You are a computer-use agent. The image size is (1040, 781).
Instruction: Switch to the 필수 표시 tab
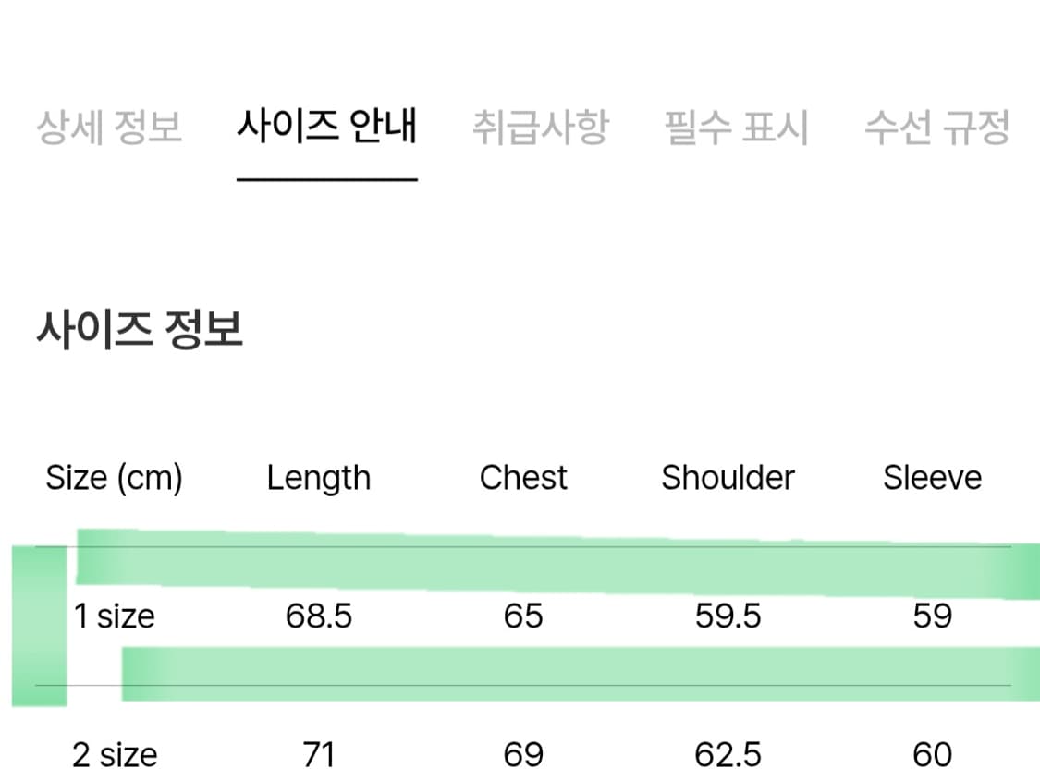(x=735, y=128)
